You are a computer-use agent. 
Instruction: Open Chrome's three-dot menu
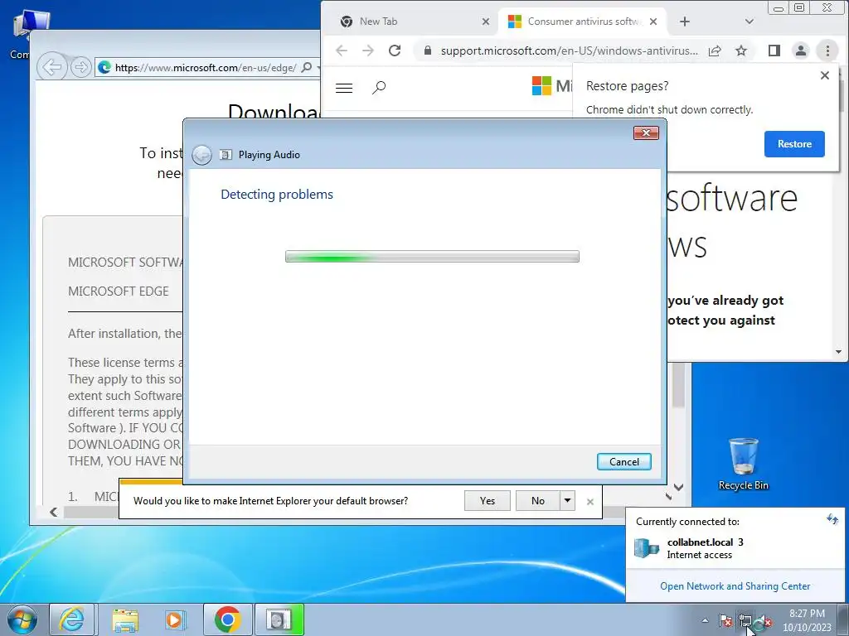[827, 51]
